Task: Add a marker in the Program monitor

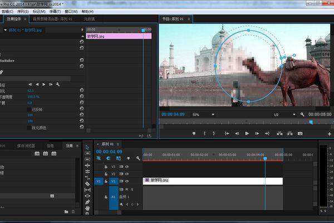Action: [x=194, y=134]
